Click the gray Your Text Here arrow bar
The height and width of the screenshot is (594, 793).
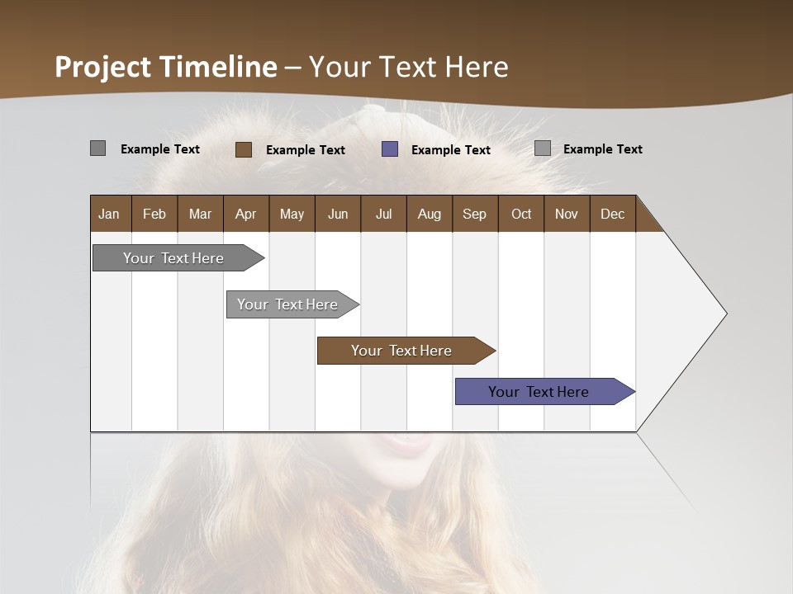[173, 257]
